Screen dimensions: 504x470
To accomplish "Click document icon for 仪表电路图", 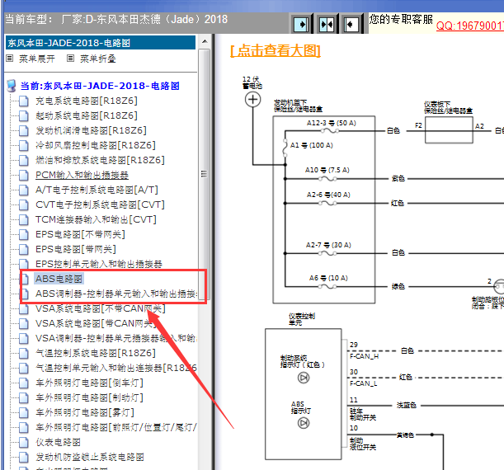I will 23,442.
